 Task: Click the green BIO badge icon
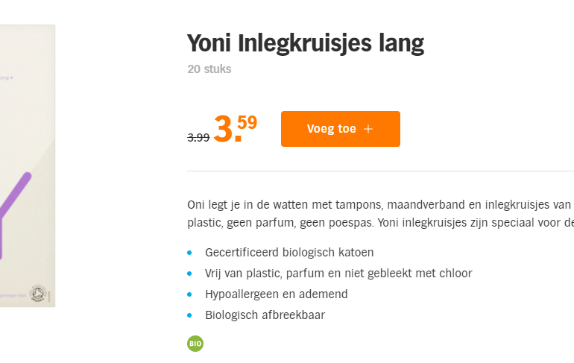[x=195, y=344]
